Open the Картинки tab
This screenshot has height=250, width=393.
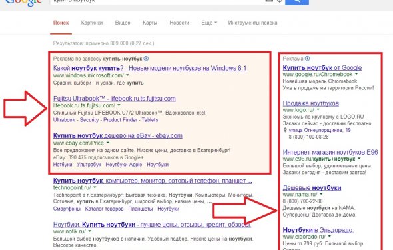(92, 23)
